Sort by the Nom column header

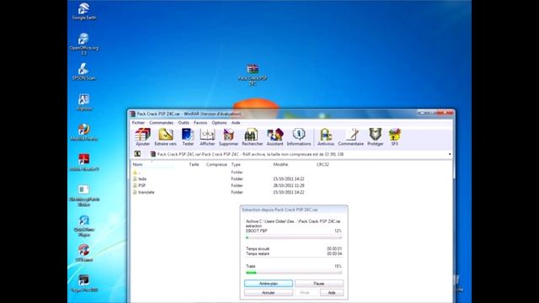(x=137, y=165)
